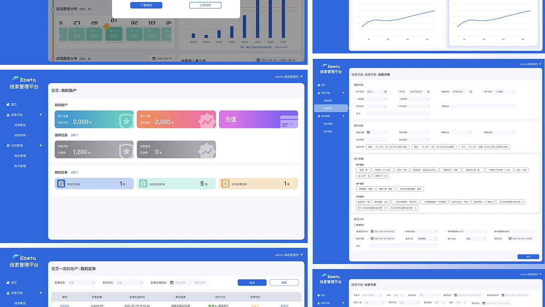The width and height of the screenshot is (545, 307).
Task: Open the 跟进日期 calendar icon
Action: (x=372, y=239)
